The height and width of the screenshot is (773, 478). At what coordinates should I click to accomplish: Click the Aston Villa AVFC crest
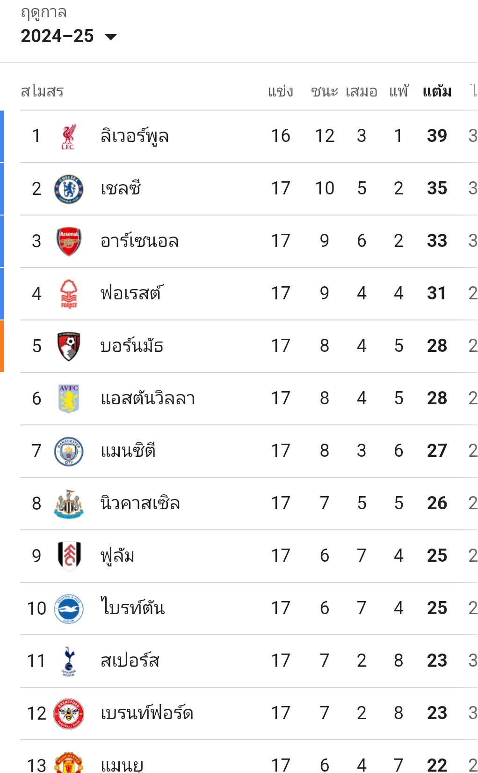pos(69,399)
